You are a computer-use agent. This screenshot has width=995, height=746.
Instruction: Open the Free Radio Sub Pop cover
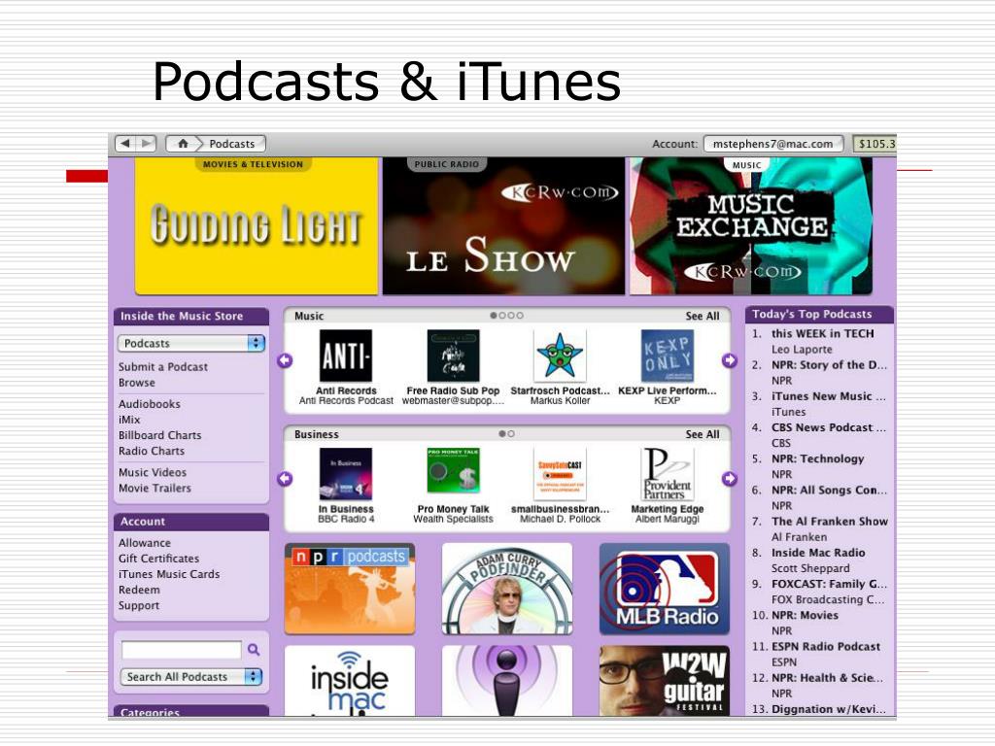453,356
